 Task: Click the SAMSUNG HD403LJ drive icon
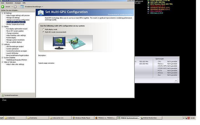click(148, 9)
